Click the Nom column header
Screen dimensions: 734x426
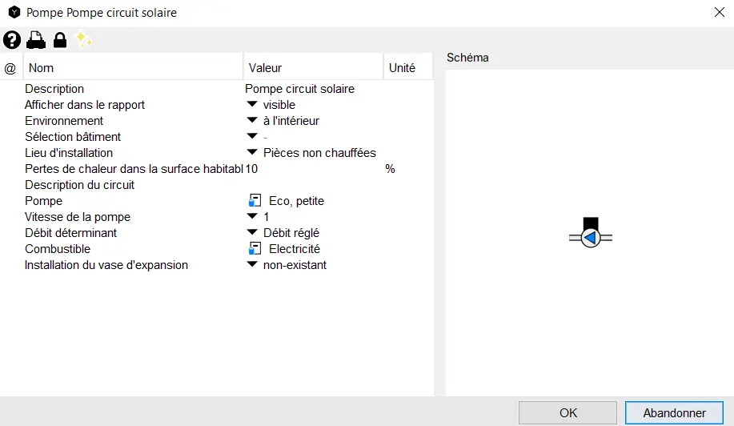click(x=133, y=68)
